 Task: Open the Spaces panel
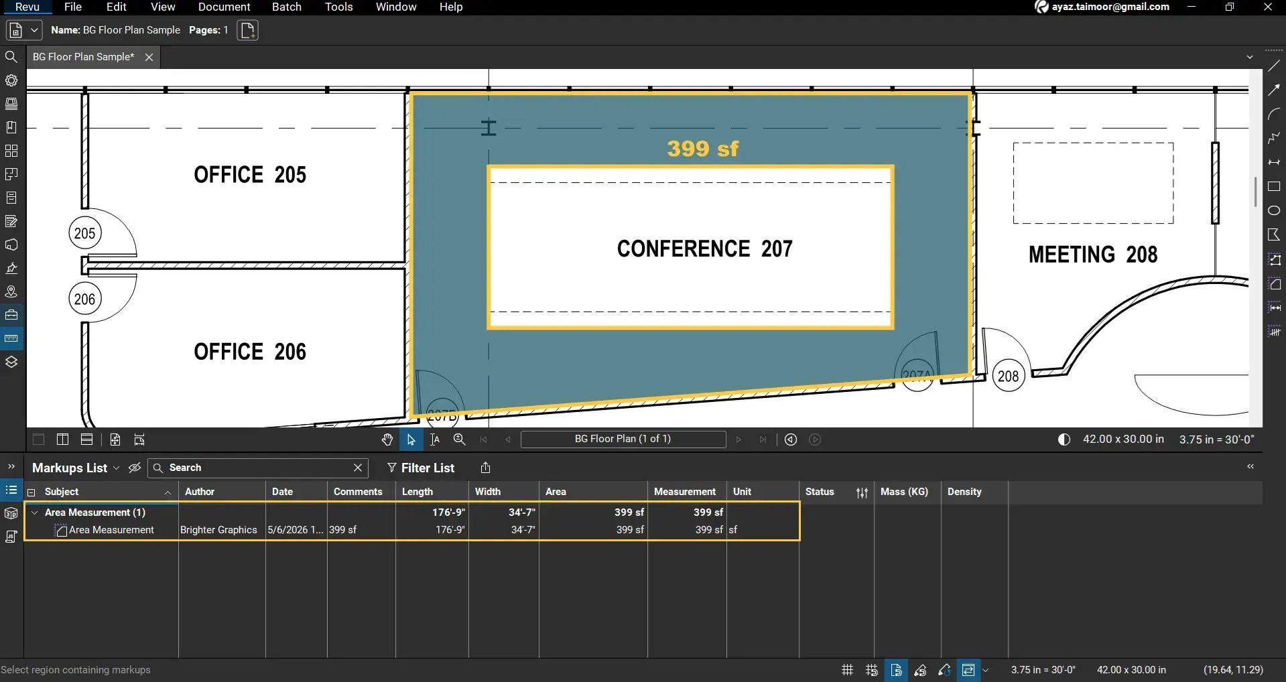(x=11, y=174)
